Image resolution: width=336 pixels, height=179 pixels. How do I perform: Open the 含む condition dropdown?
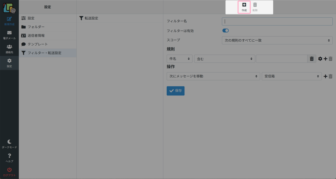tap(224, 59)
